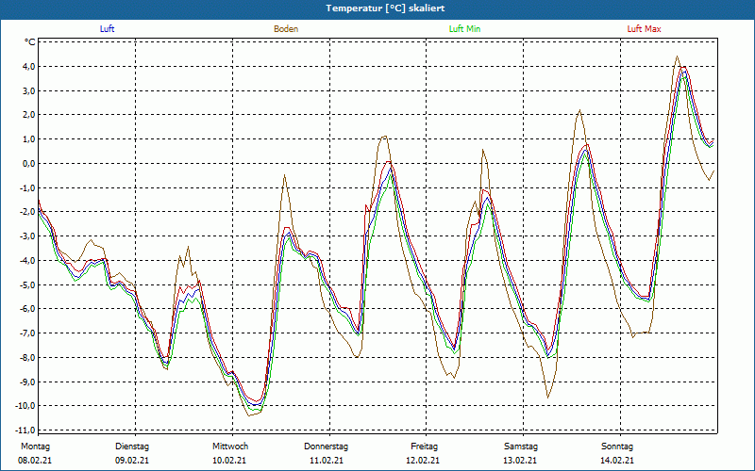Select the green "Luft Min" legend label
The height and width of the screenshot is (471, 755).
pos(464,29)
